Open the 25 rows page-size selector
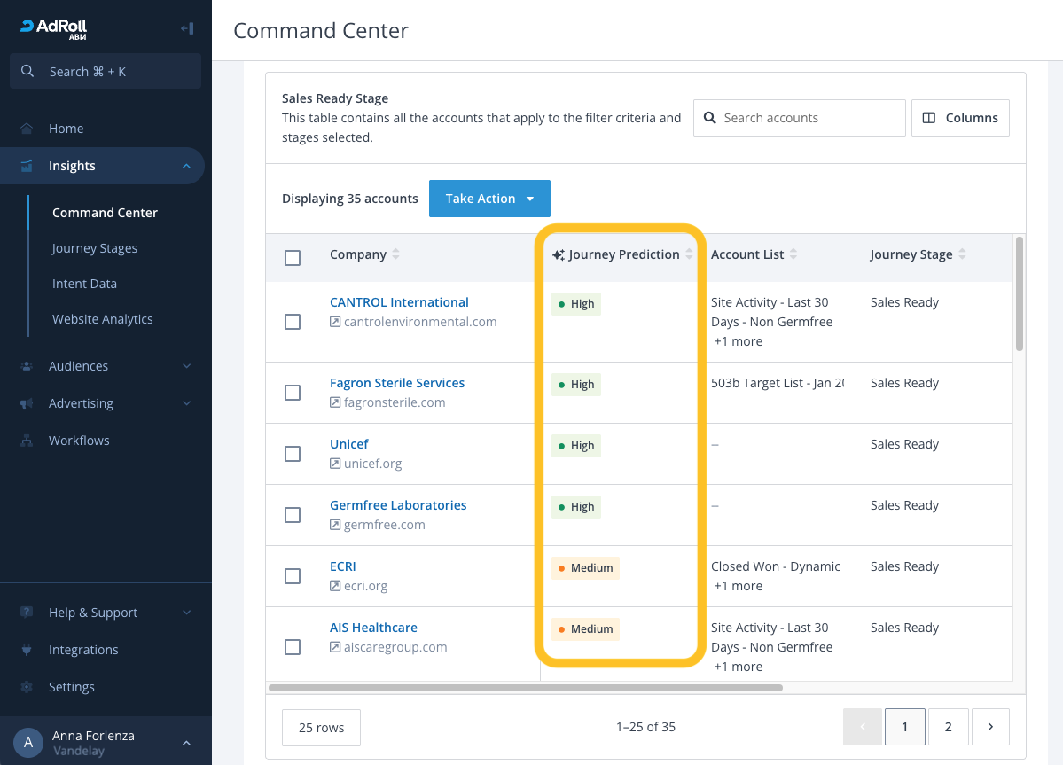The image size is (1063, 765). pos(321,727)
